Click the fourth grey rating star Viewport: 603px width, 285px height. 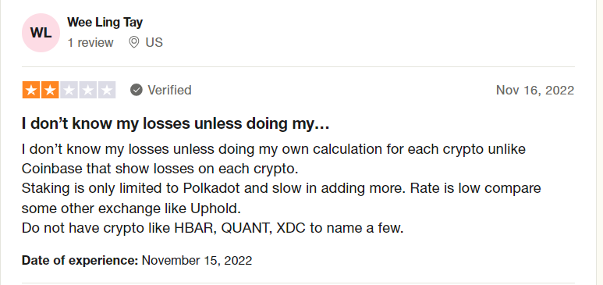[87, 90]
